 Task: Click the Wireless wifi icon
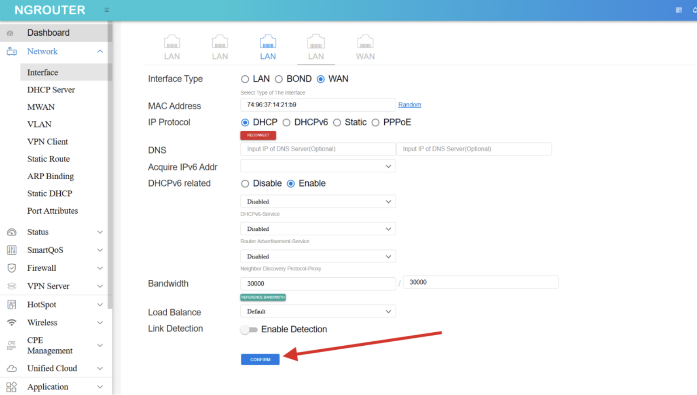[x=12, y=323]
